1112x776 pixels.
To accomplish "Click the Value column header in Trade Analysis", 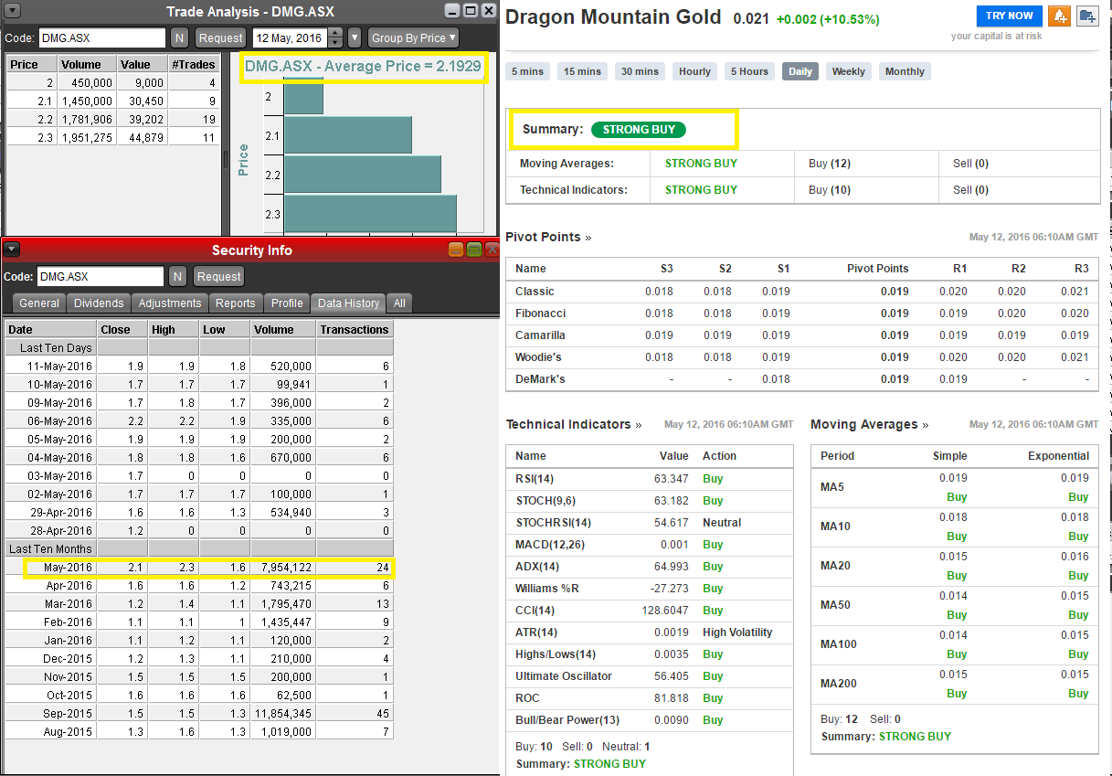I will [x=142, y=64].
